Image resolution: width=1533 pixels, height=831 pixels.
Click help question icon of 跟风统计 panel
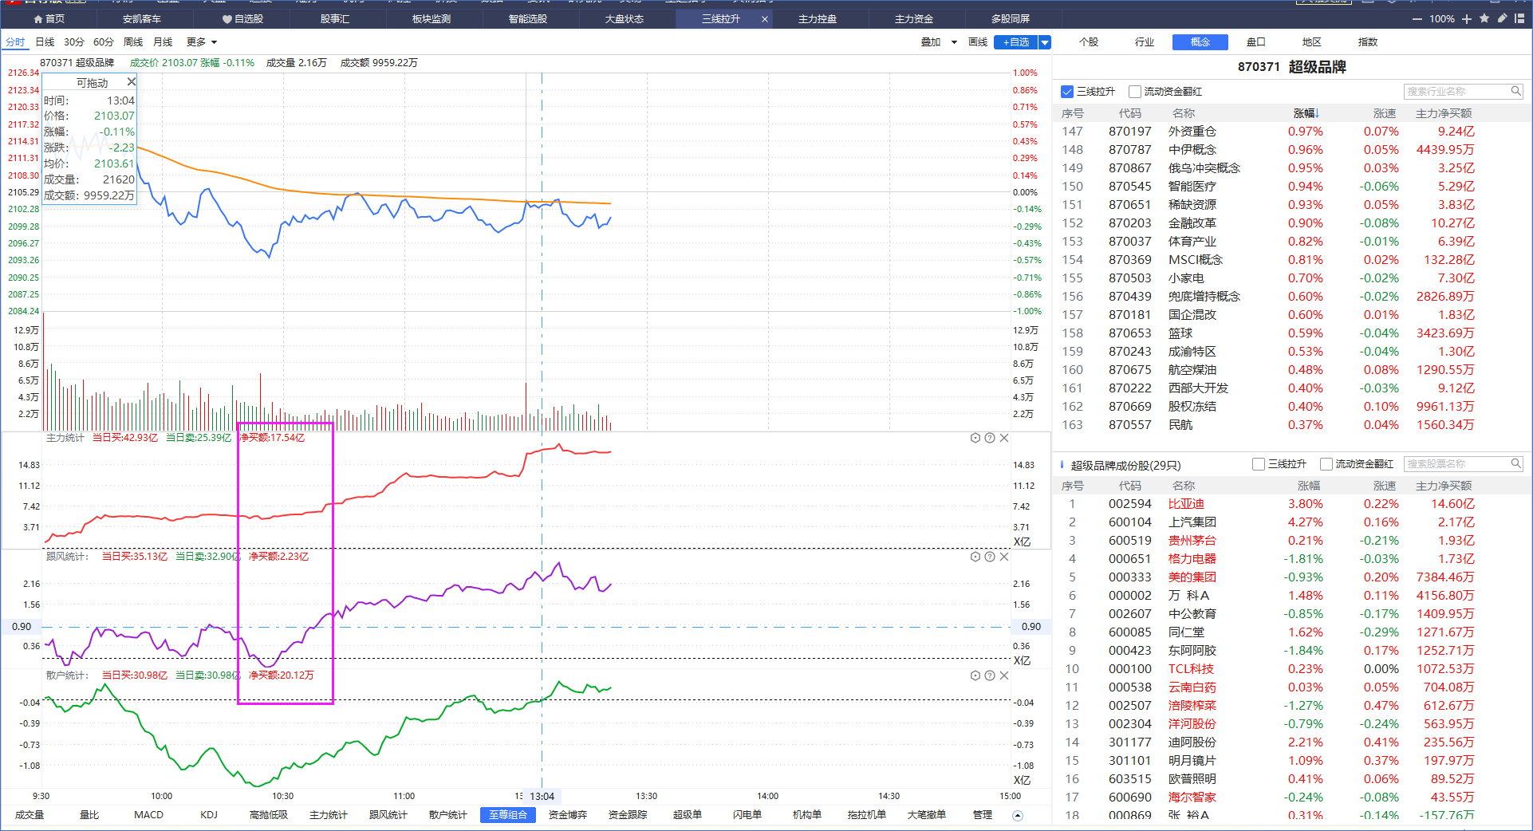pos(990,557)
